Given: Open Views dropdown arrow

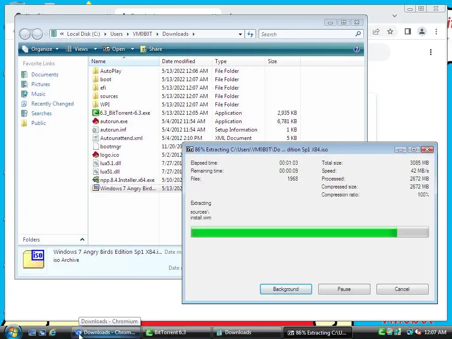Looking at the screenshot, I should [95, 49].
